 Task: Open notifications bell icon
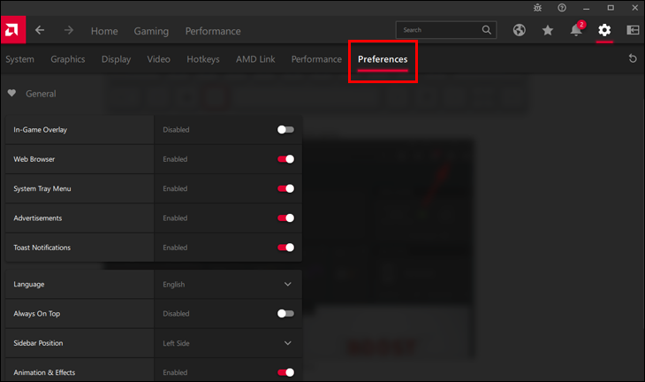click(x=576, y=30)
